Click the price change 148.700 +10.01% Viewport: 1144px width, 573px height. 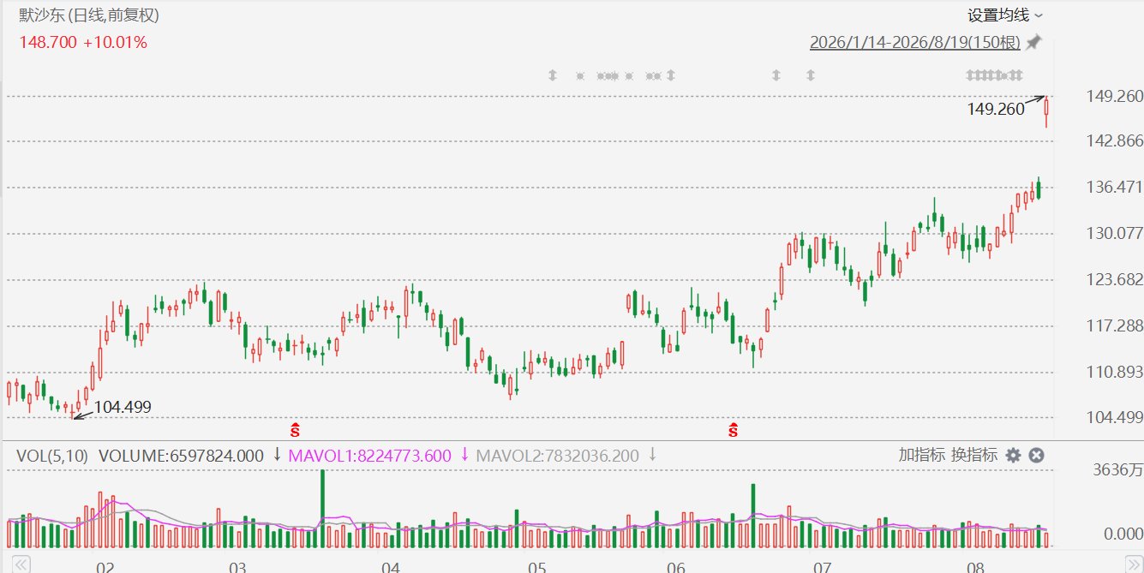point(83,42)
